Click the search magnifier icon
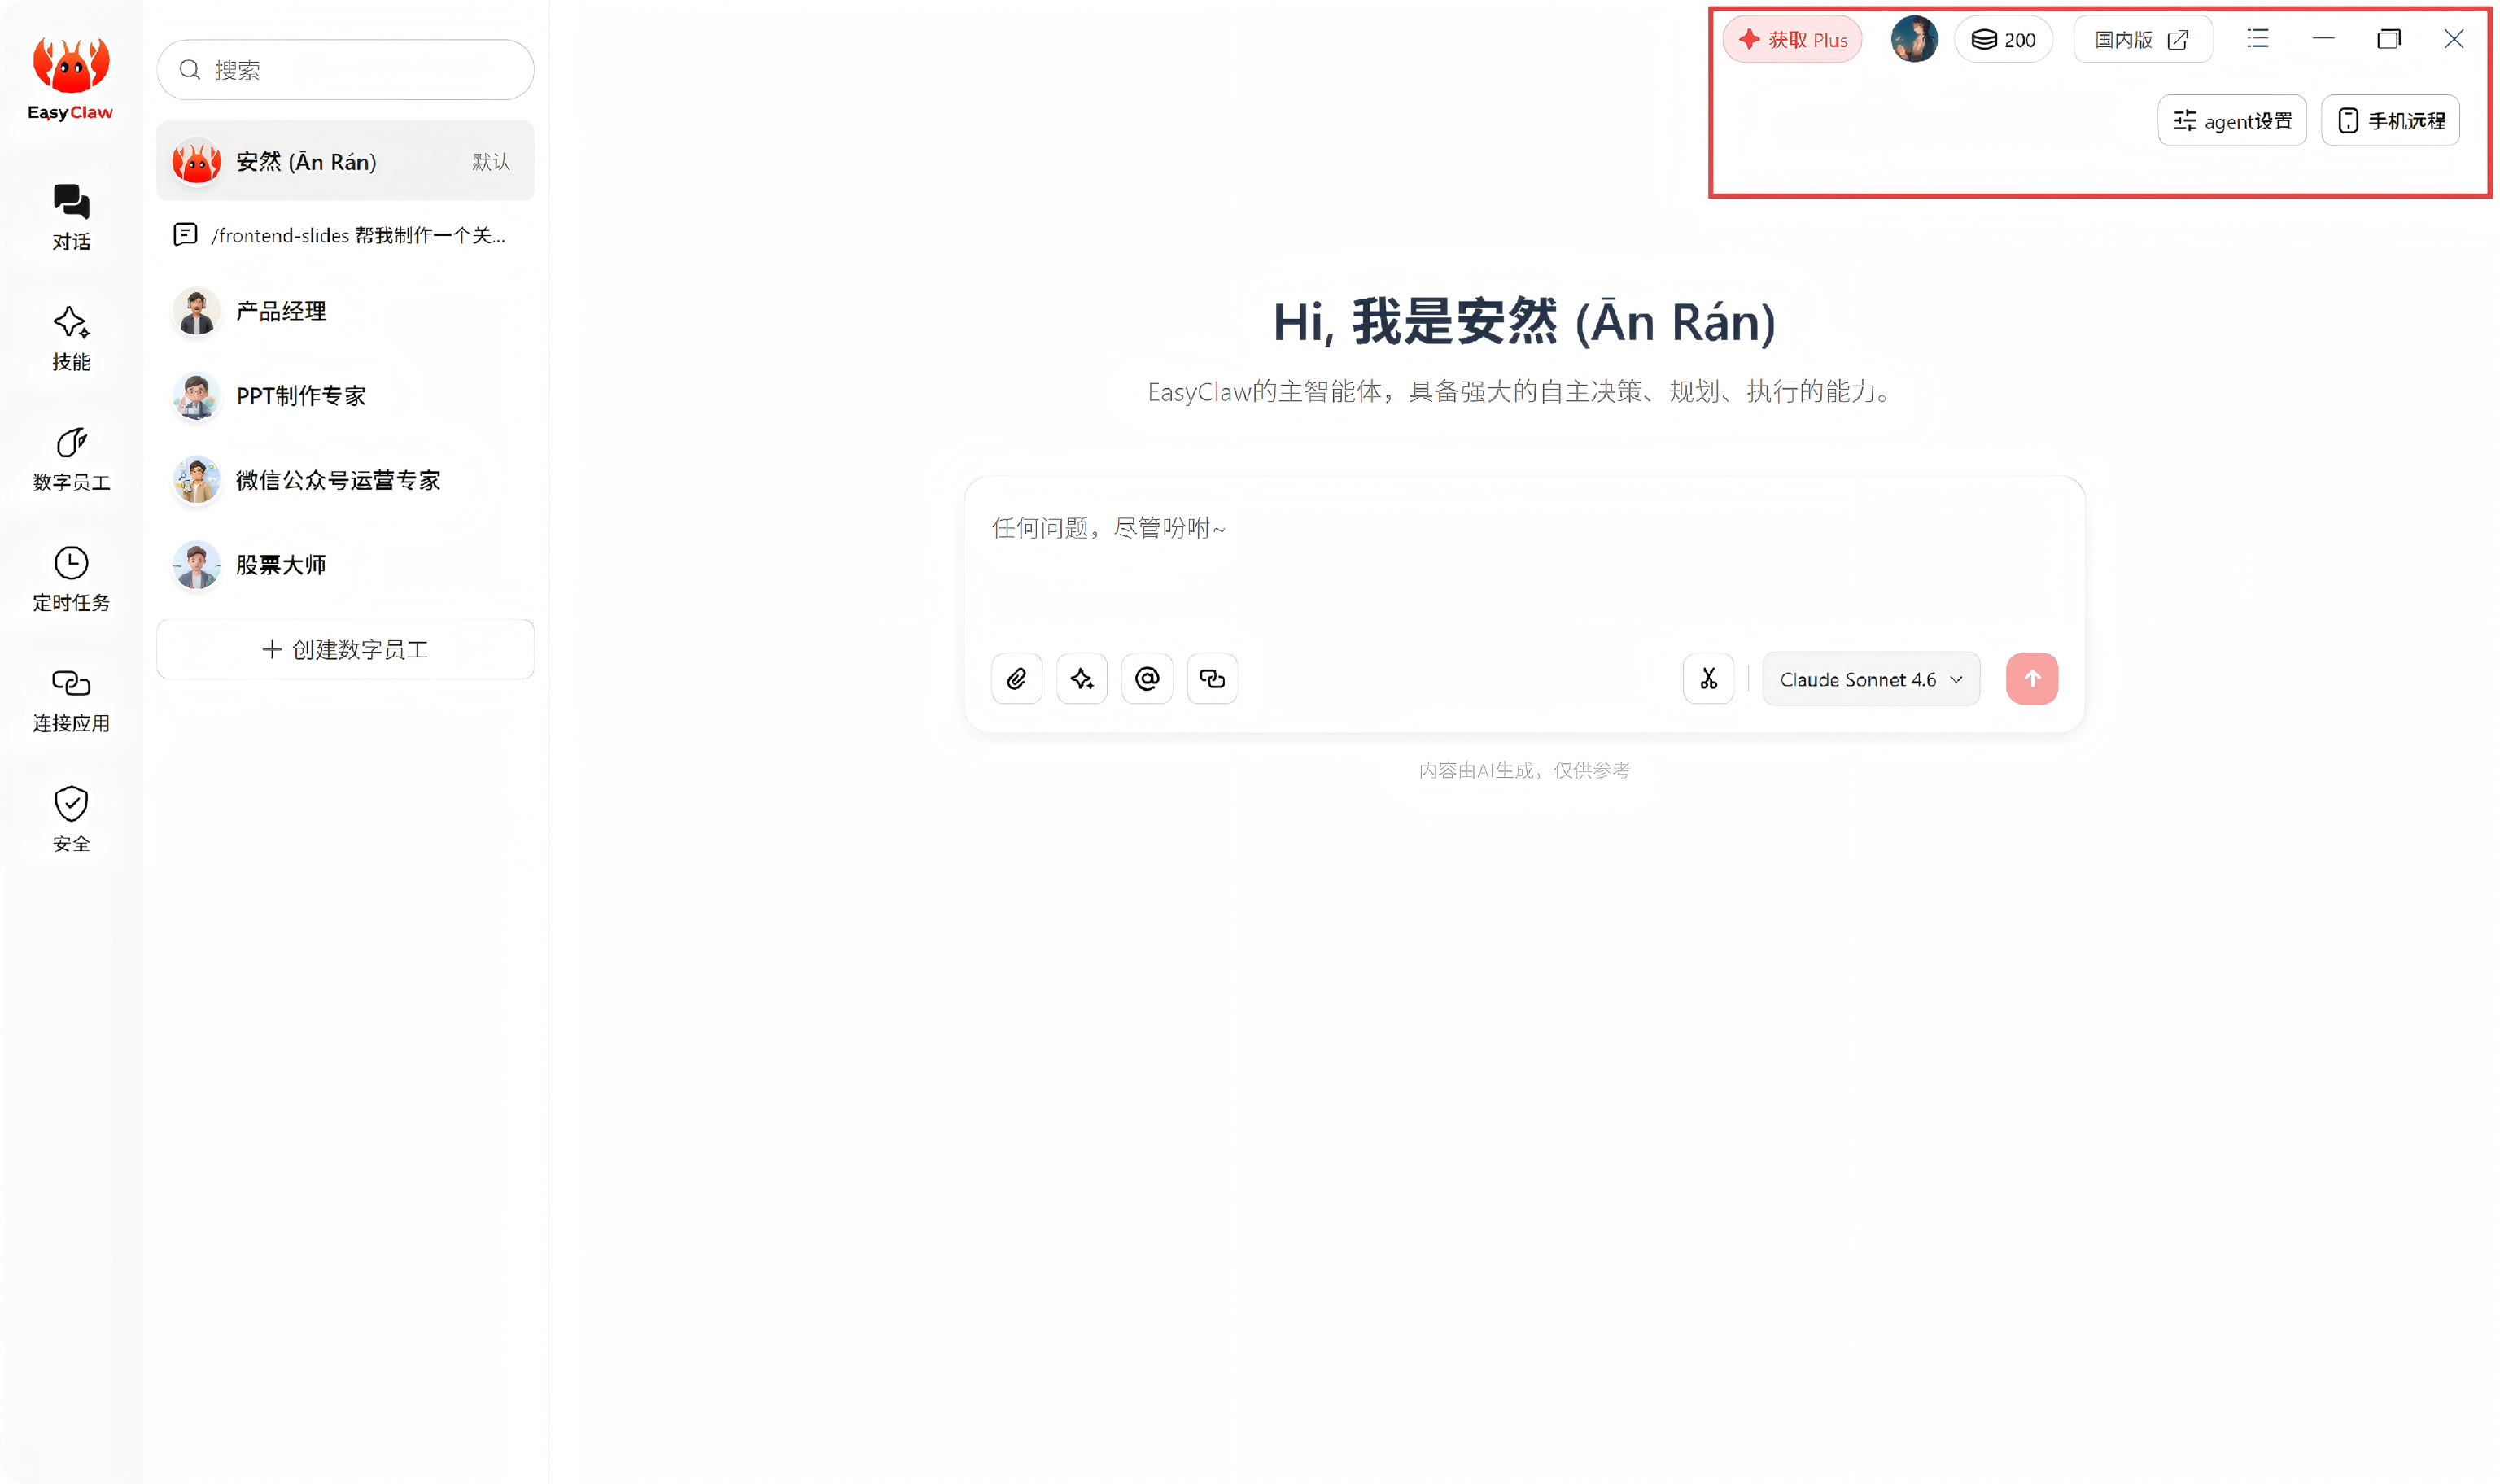The image size is (2500, 1484). [x=189, y=70]
